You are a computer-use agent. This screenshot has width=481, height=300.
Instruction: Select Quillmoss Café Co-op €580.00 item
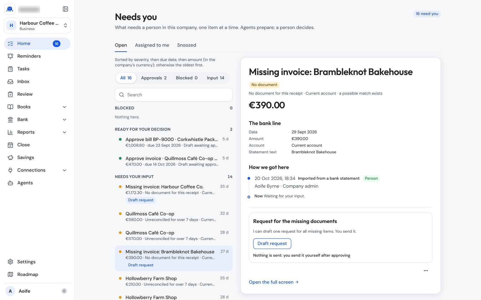coord(173,217)
